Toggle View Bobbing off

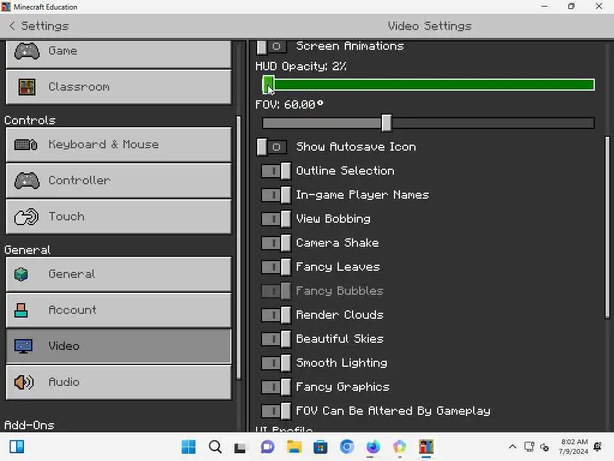coord(276,218)
